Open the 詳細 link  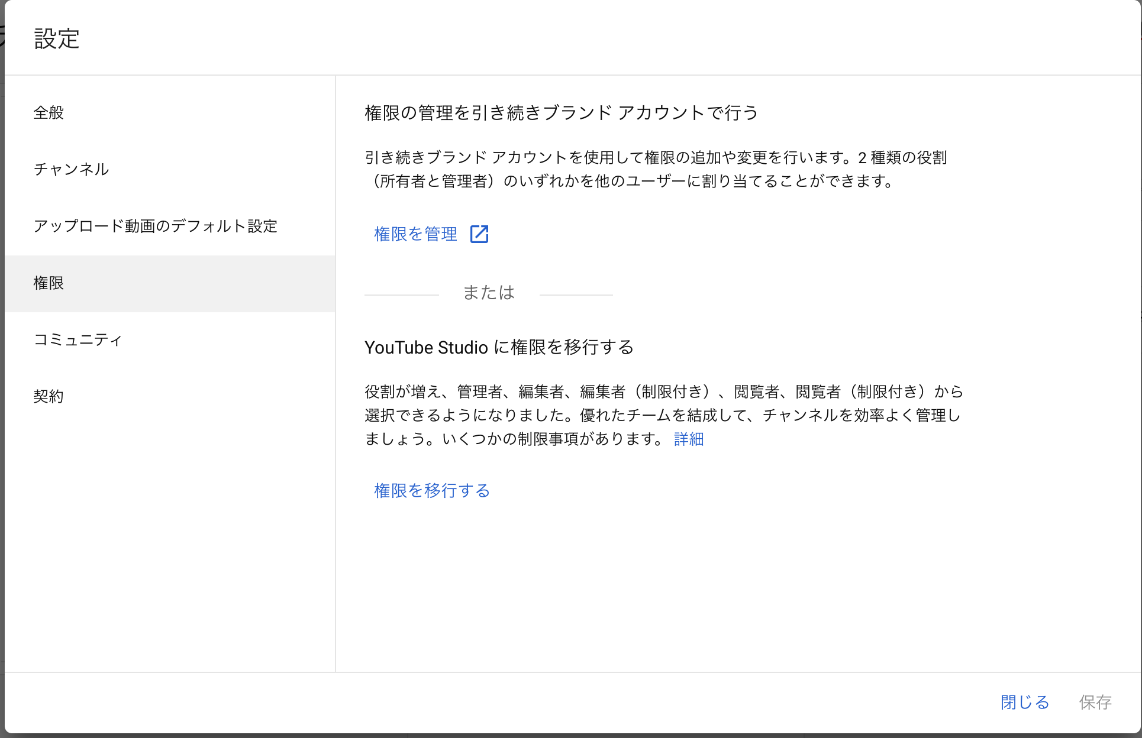pos(689,439)
